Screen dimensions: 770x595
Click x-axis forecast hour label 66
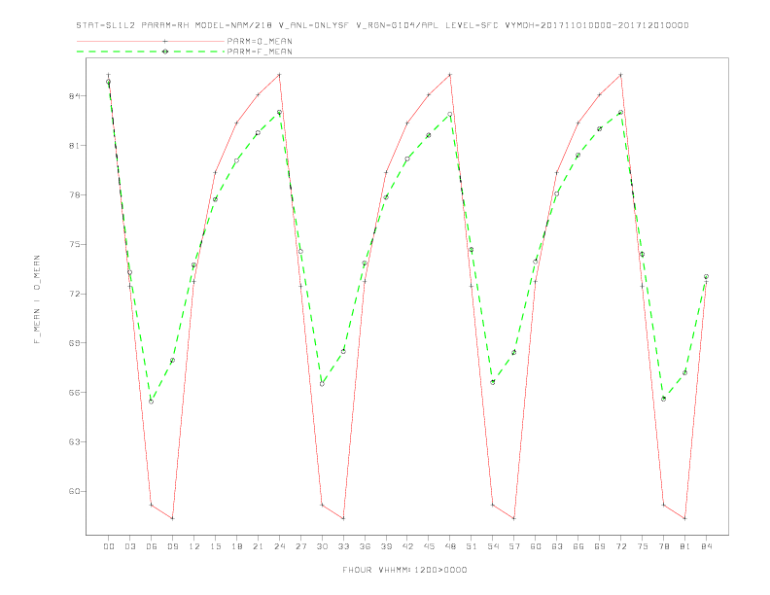(x=578, y=546)
